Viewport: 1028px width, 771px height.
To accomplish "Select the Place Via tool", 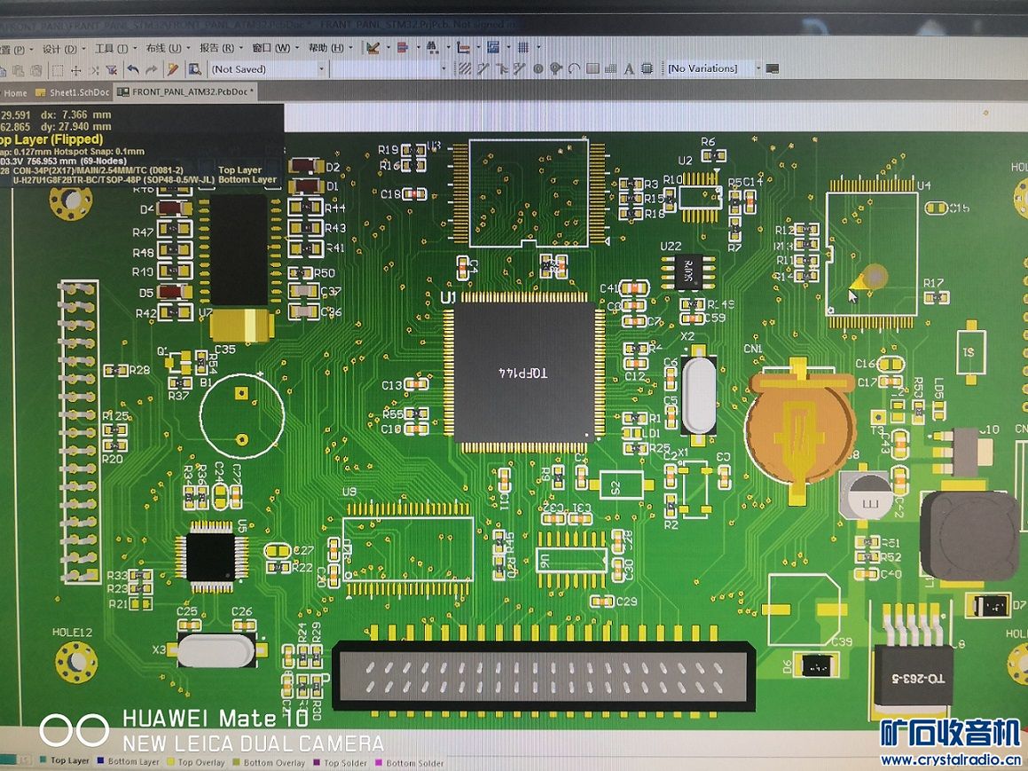I will [x=555, y=68].
